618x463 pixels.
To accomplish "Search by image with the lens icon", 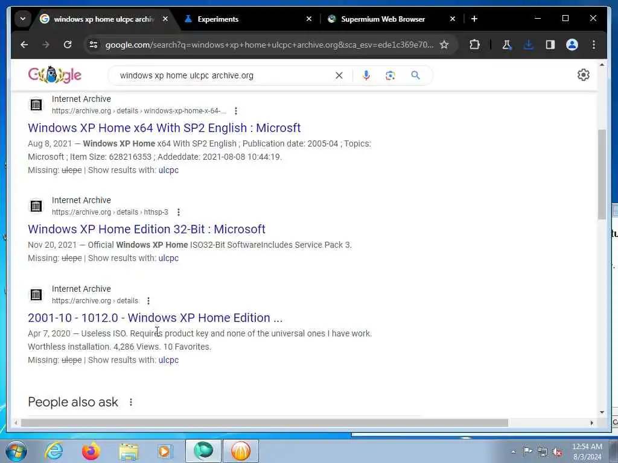I will [390, 75].
